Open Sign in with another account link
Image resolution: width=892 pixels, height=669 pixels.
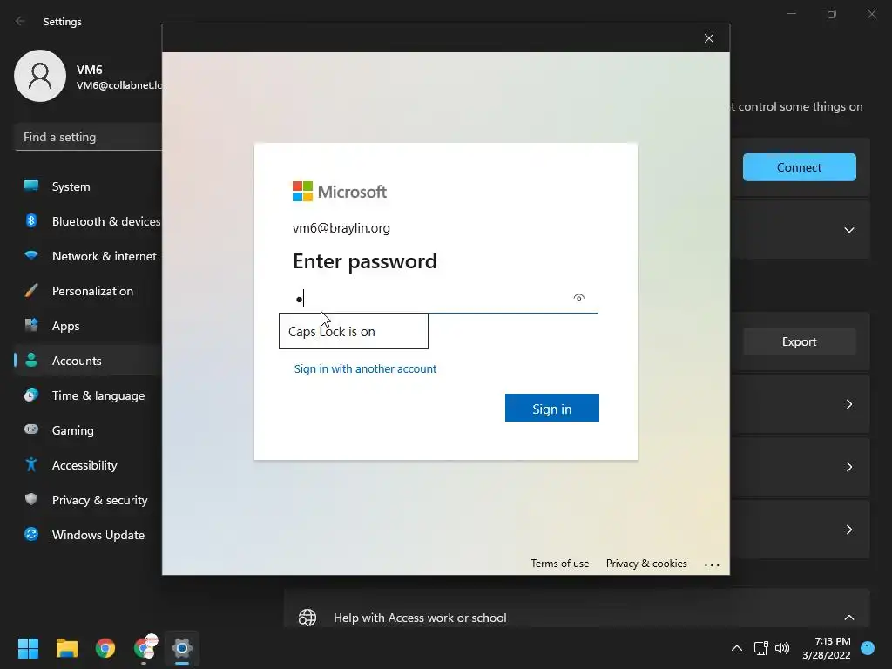pos(365,368)
